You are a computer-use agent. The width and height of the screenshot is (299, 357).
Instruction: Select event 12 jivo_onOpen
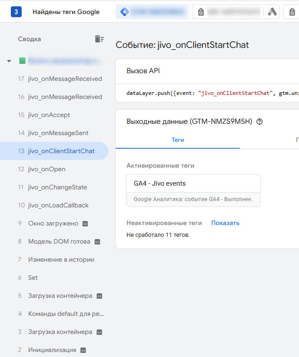[x=54, y=169]
